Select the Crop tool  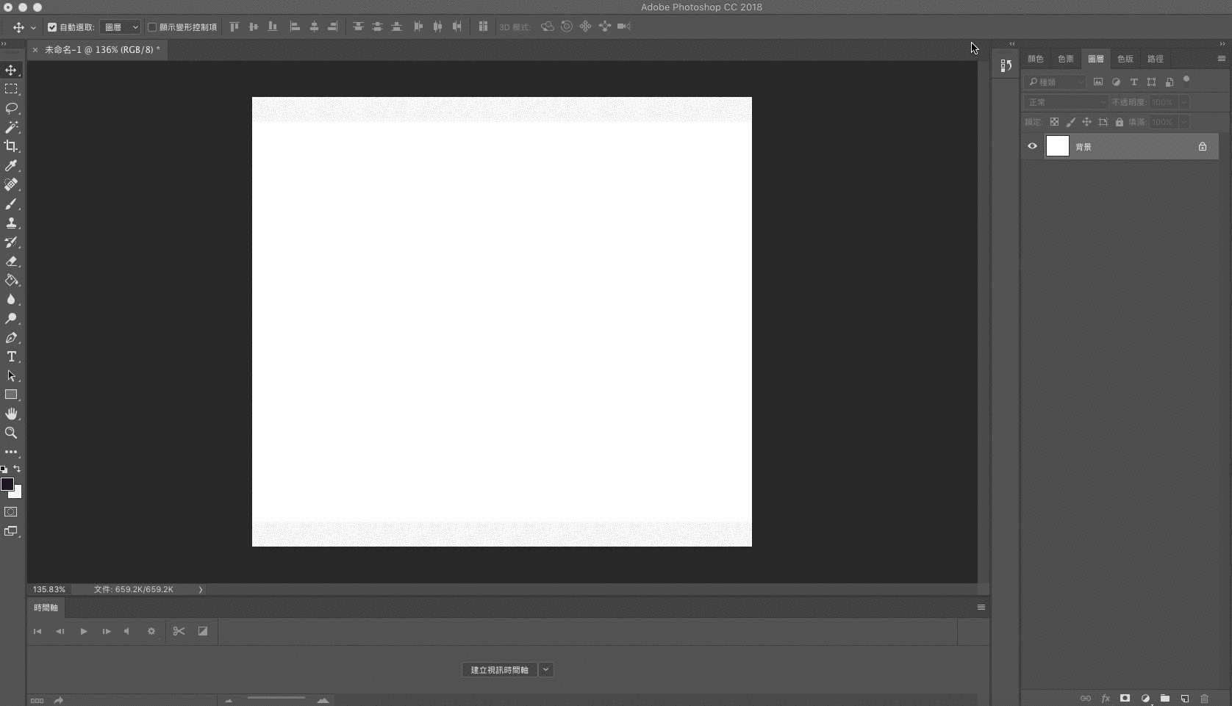pyautogui.click(x=12, y=146)
